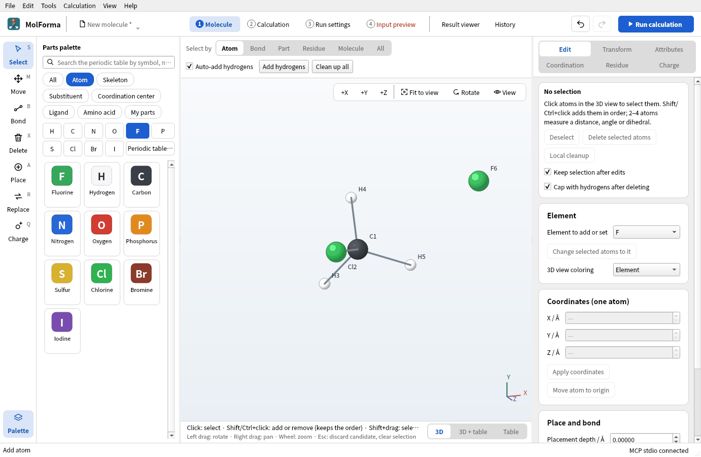Disable Cap with hydrogens after deleting
Viewport: 701px width, 457px height.
[548, 187]
